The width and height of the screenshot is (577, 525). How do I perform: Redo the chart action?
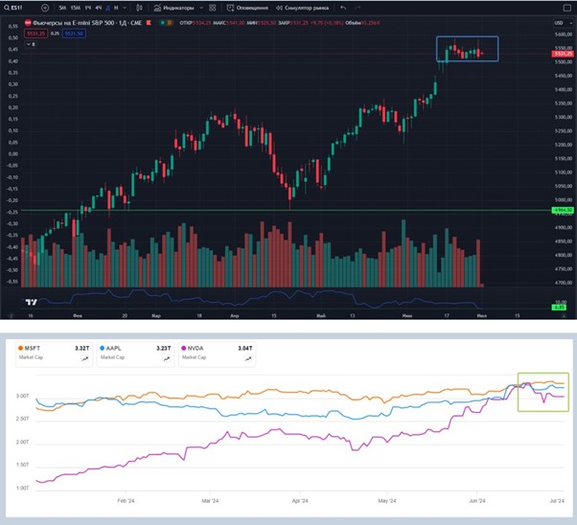pyautogui.click(x=358, y=8)
